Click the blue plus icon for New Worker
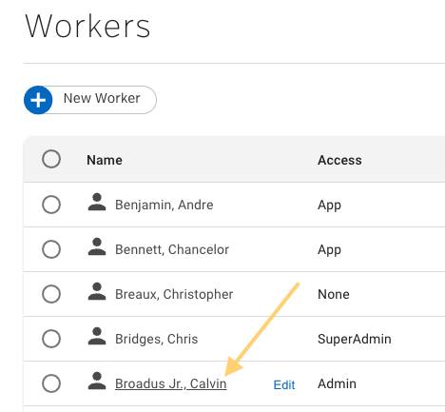Viewport: 445px width, 412px height. 38,100
